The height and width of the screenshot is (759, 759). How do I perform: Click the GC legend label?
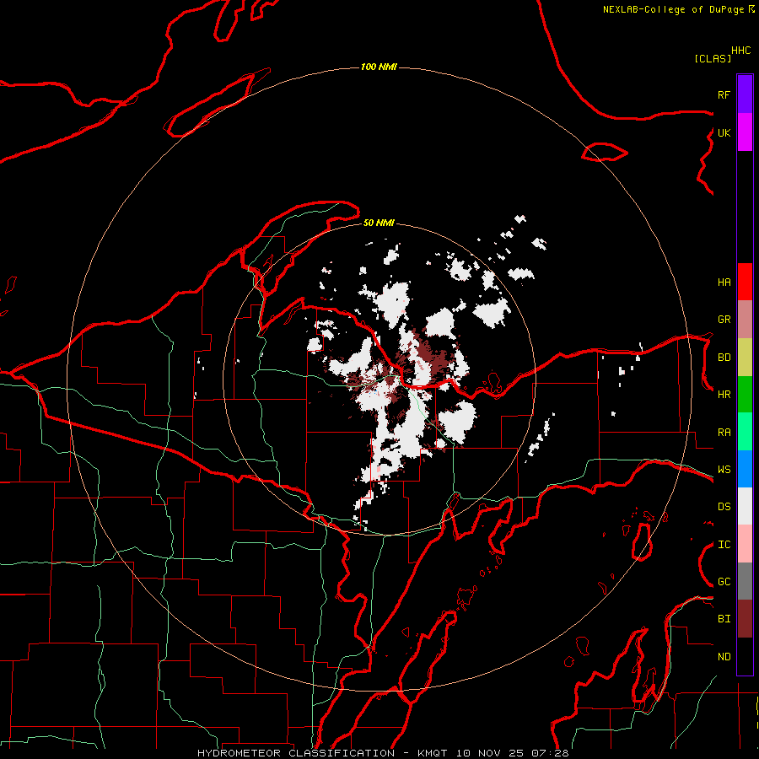pyautogui.click(x=724, y=581)
